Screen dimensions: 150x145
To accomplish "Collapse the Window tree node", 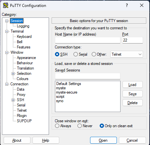I will (7, 53).
